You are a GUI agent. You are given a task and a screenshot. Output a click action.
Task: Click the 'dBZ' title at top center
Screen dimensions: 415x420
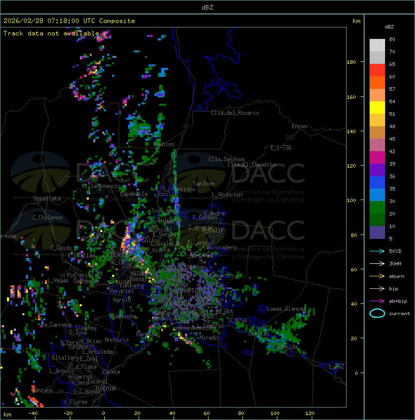tap(207, 7)
